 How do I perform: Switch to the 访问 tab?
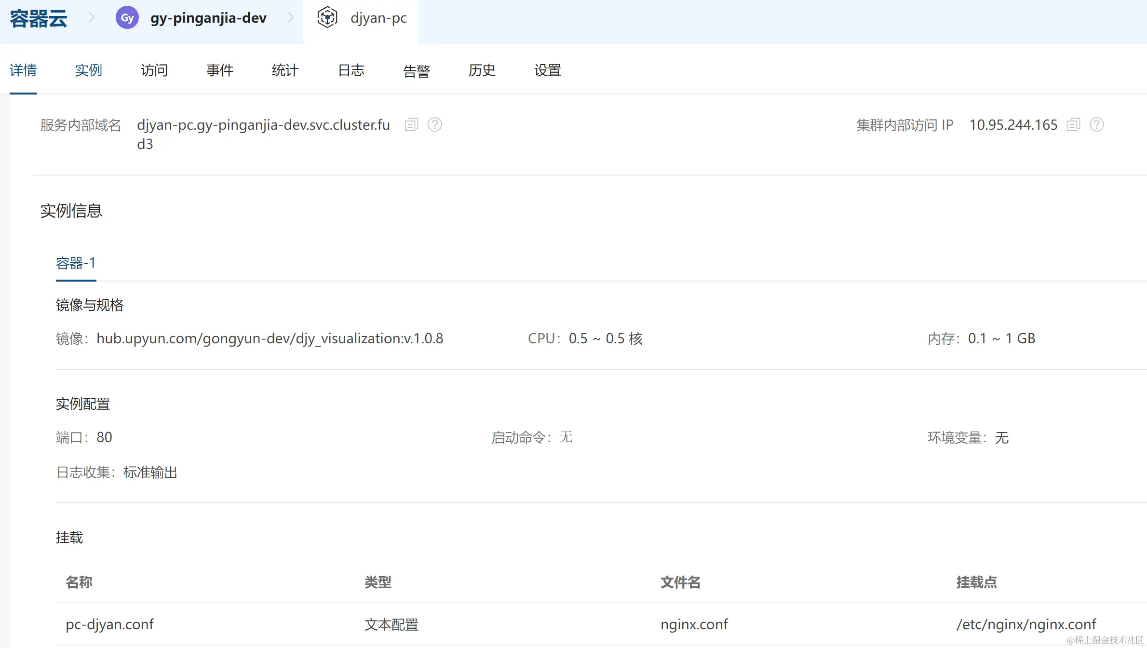154,70
